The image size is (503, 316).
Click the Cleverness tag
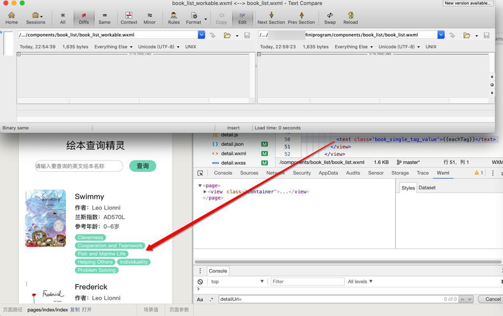[x=90, y=237]
